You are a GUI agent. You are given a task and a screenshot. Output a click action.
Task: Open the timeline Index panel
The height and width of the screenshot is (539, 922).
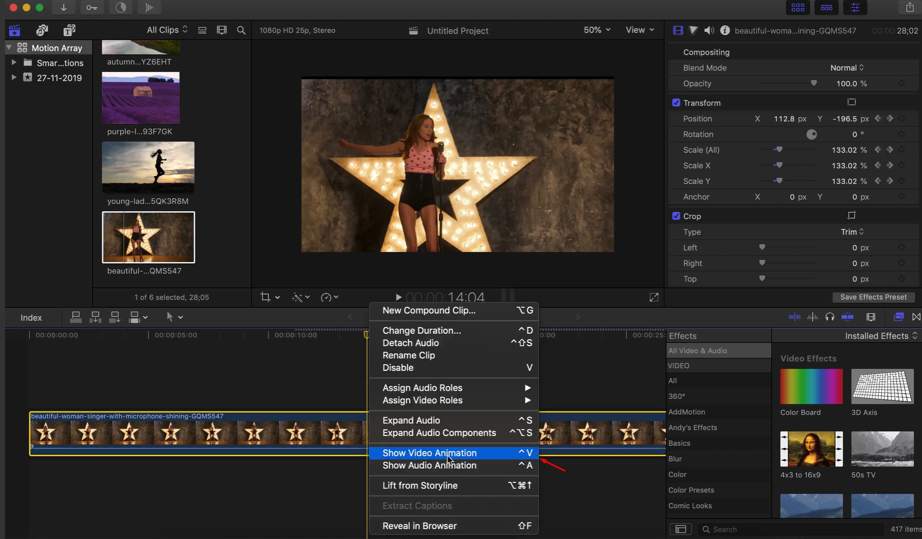click(31, 317)
